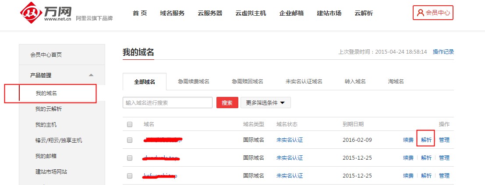Check the first domain row checkbox
This screenshot has height=185, width=485.
point(130,140)
